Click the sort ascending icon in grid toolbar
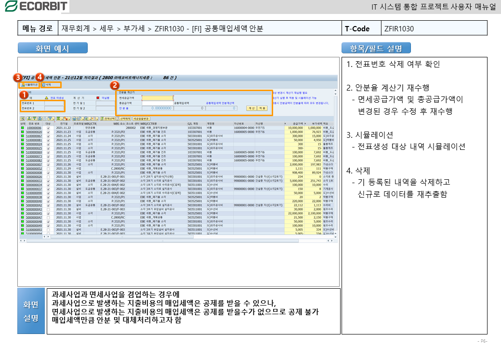 point(28,118)
